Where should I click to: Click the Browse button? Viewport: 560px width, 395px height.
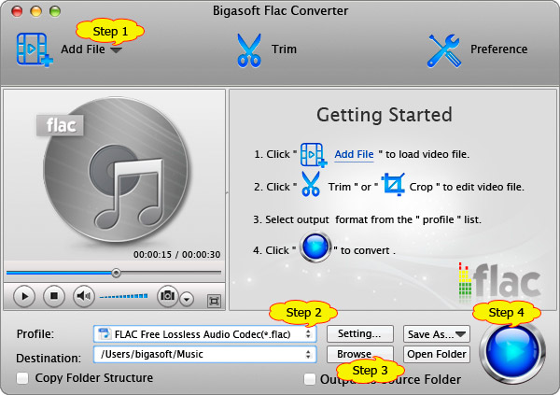360,354
